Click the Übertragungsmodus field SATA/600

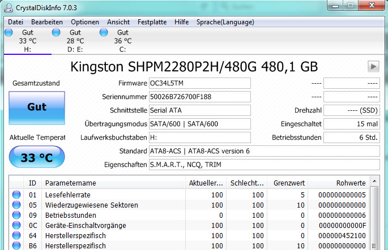(200, 124)
